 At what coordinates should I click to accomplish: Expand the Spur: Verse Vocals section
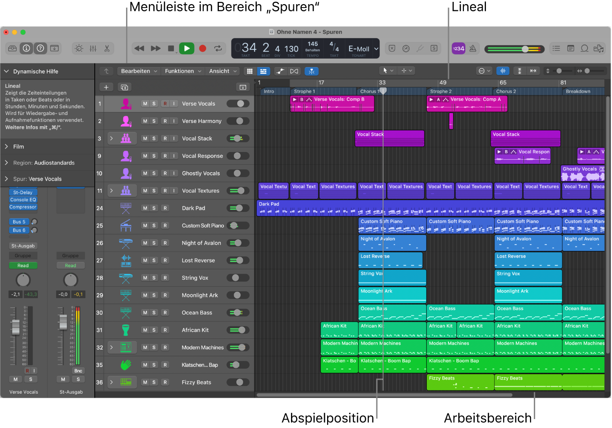click(7, 179)
